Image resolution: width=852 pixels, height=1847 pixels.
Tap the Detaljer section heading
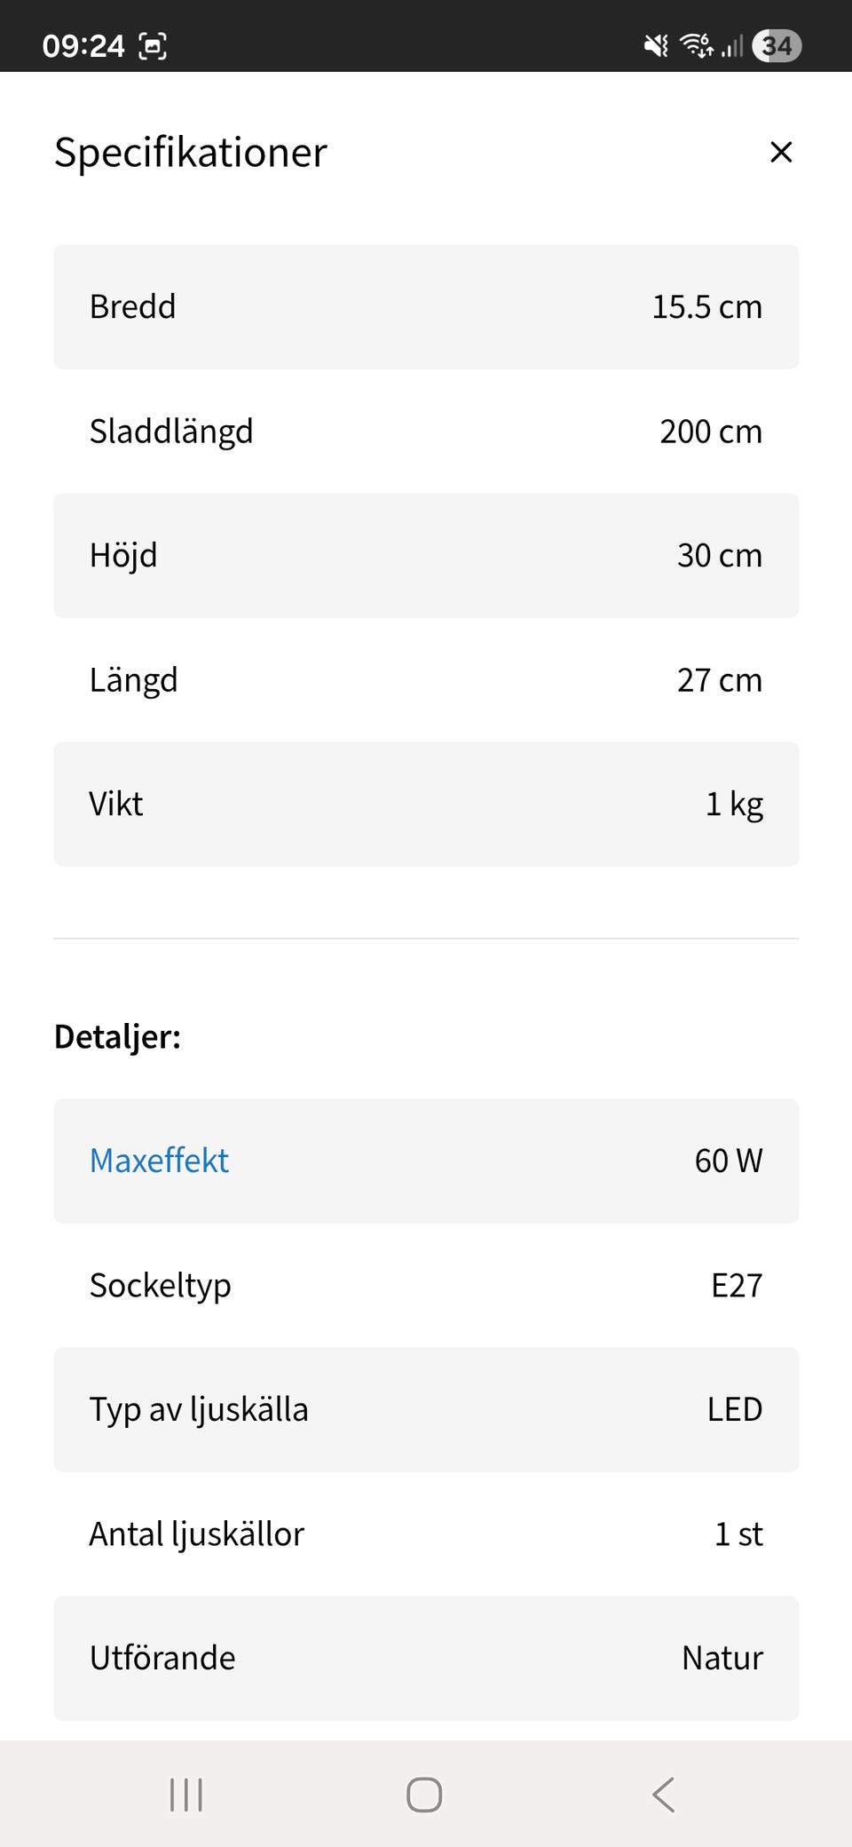tap(118, 1036)
